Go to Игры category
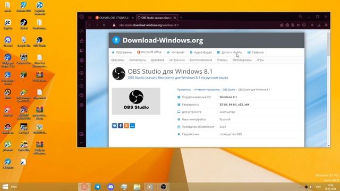 (x=260, y=60)
